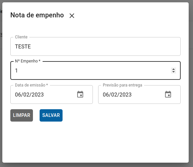Open calendar picker for Previsão para entrega
Viewport: 193px width, 167px height.
pyautogui.click(x=168, y=95)
